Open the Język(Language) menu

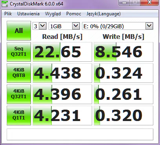(104, 14)
